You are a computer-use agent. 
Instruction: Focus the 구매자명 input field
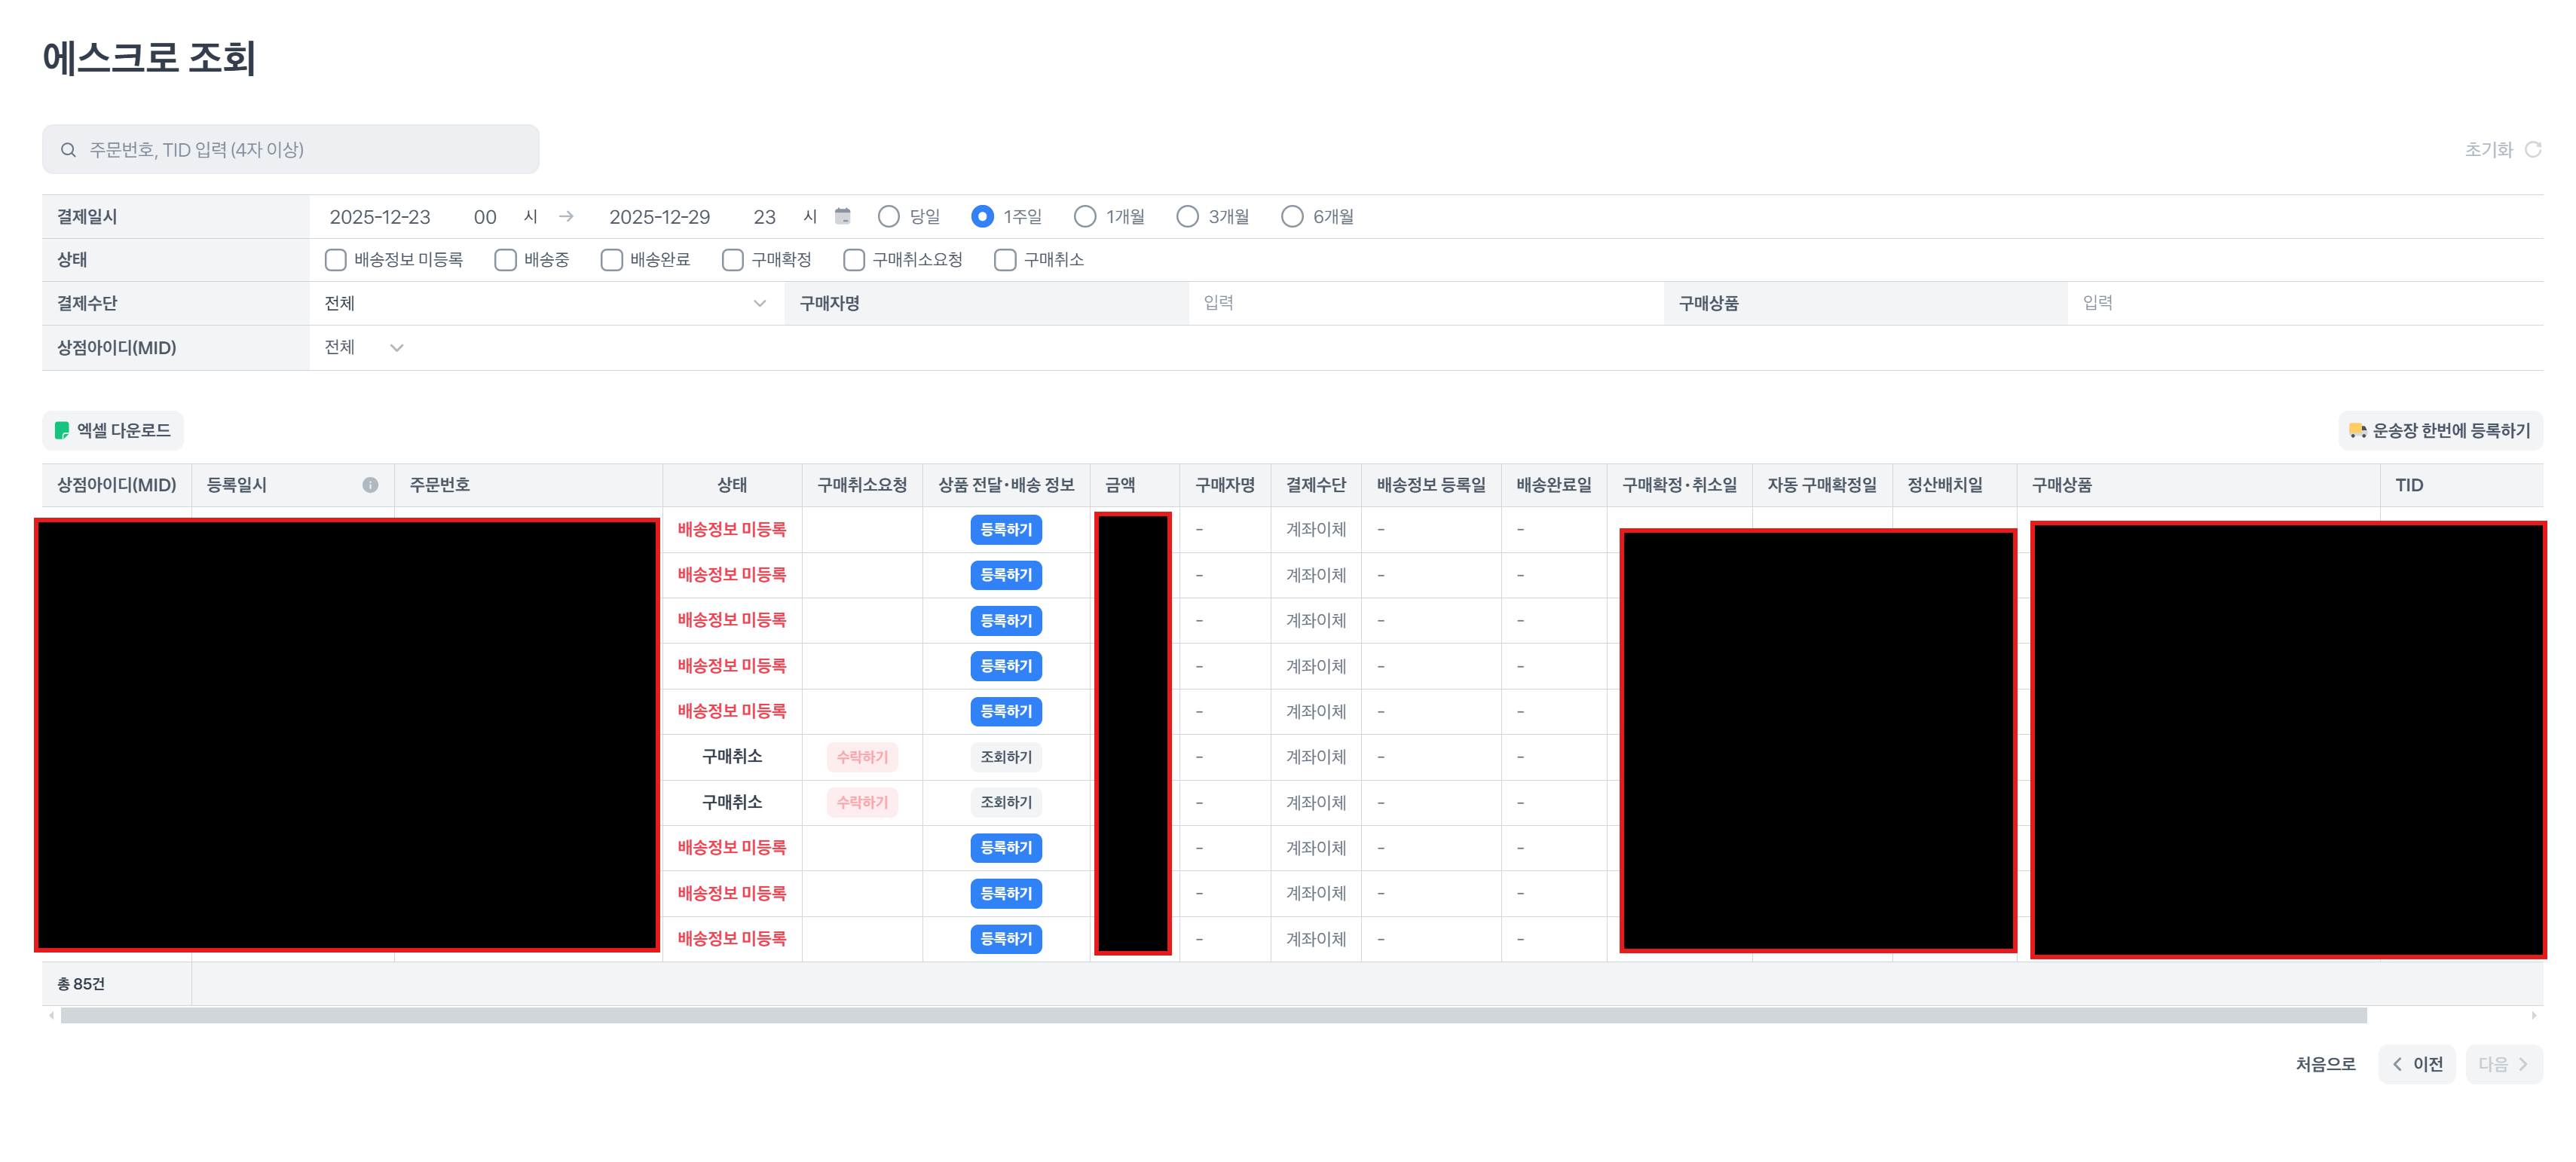[x=1424, y=303]
